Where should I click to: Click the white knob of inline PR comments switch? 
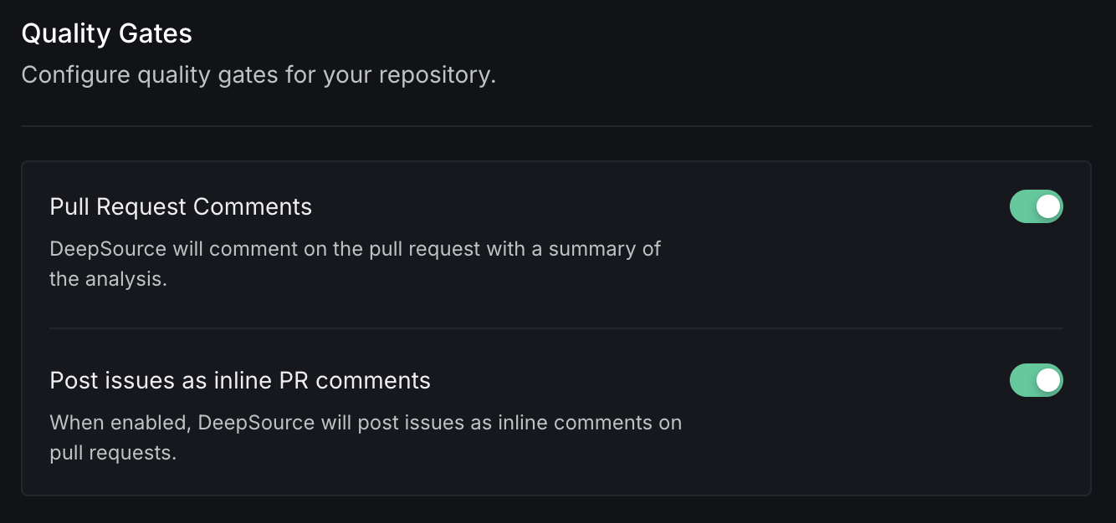point(1048,380)
